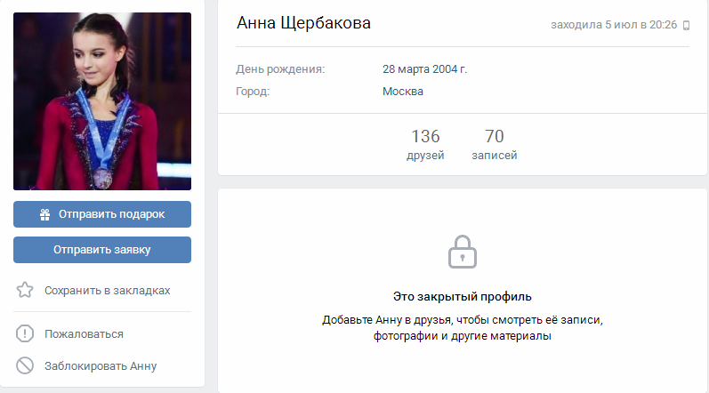Open the 70 записей posts counter
The image size is (709, 393).
point(495,145)
